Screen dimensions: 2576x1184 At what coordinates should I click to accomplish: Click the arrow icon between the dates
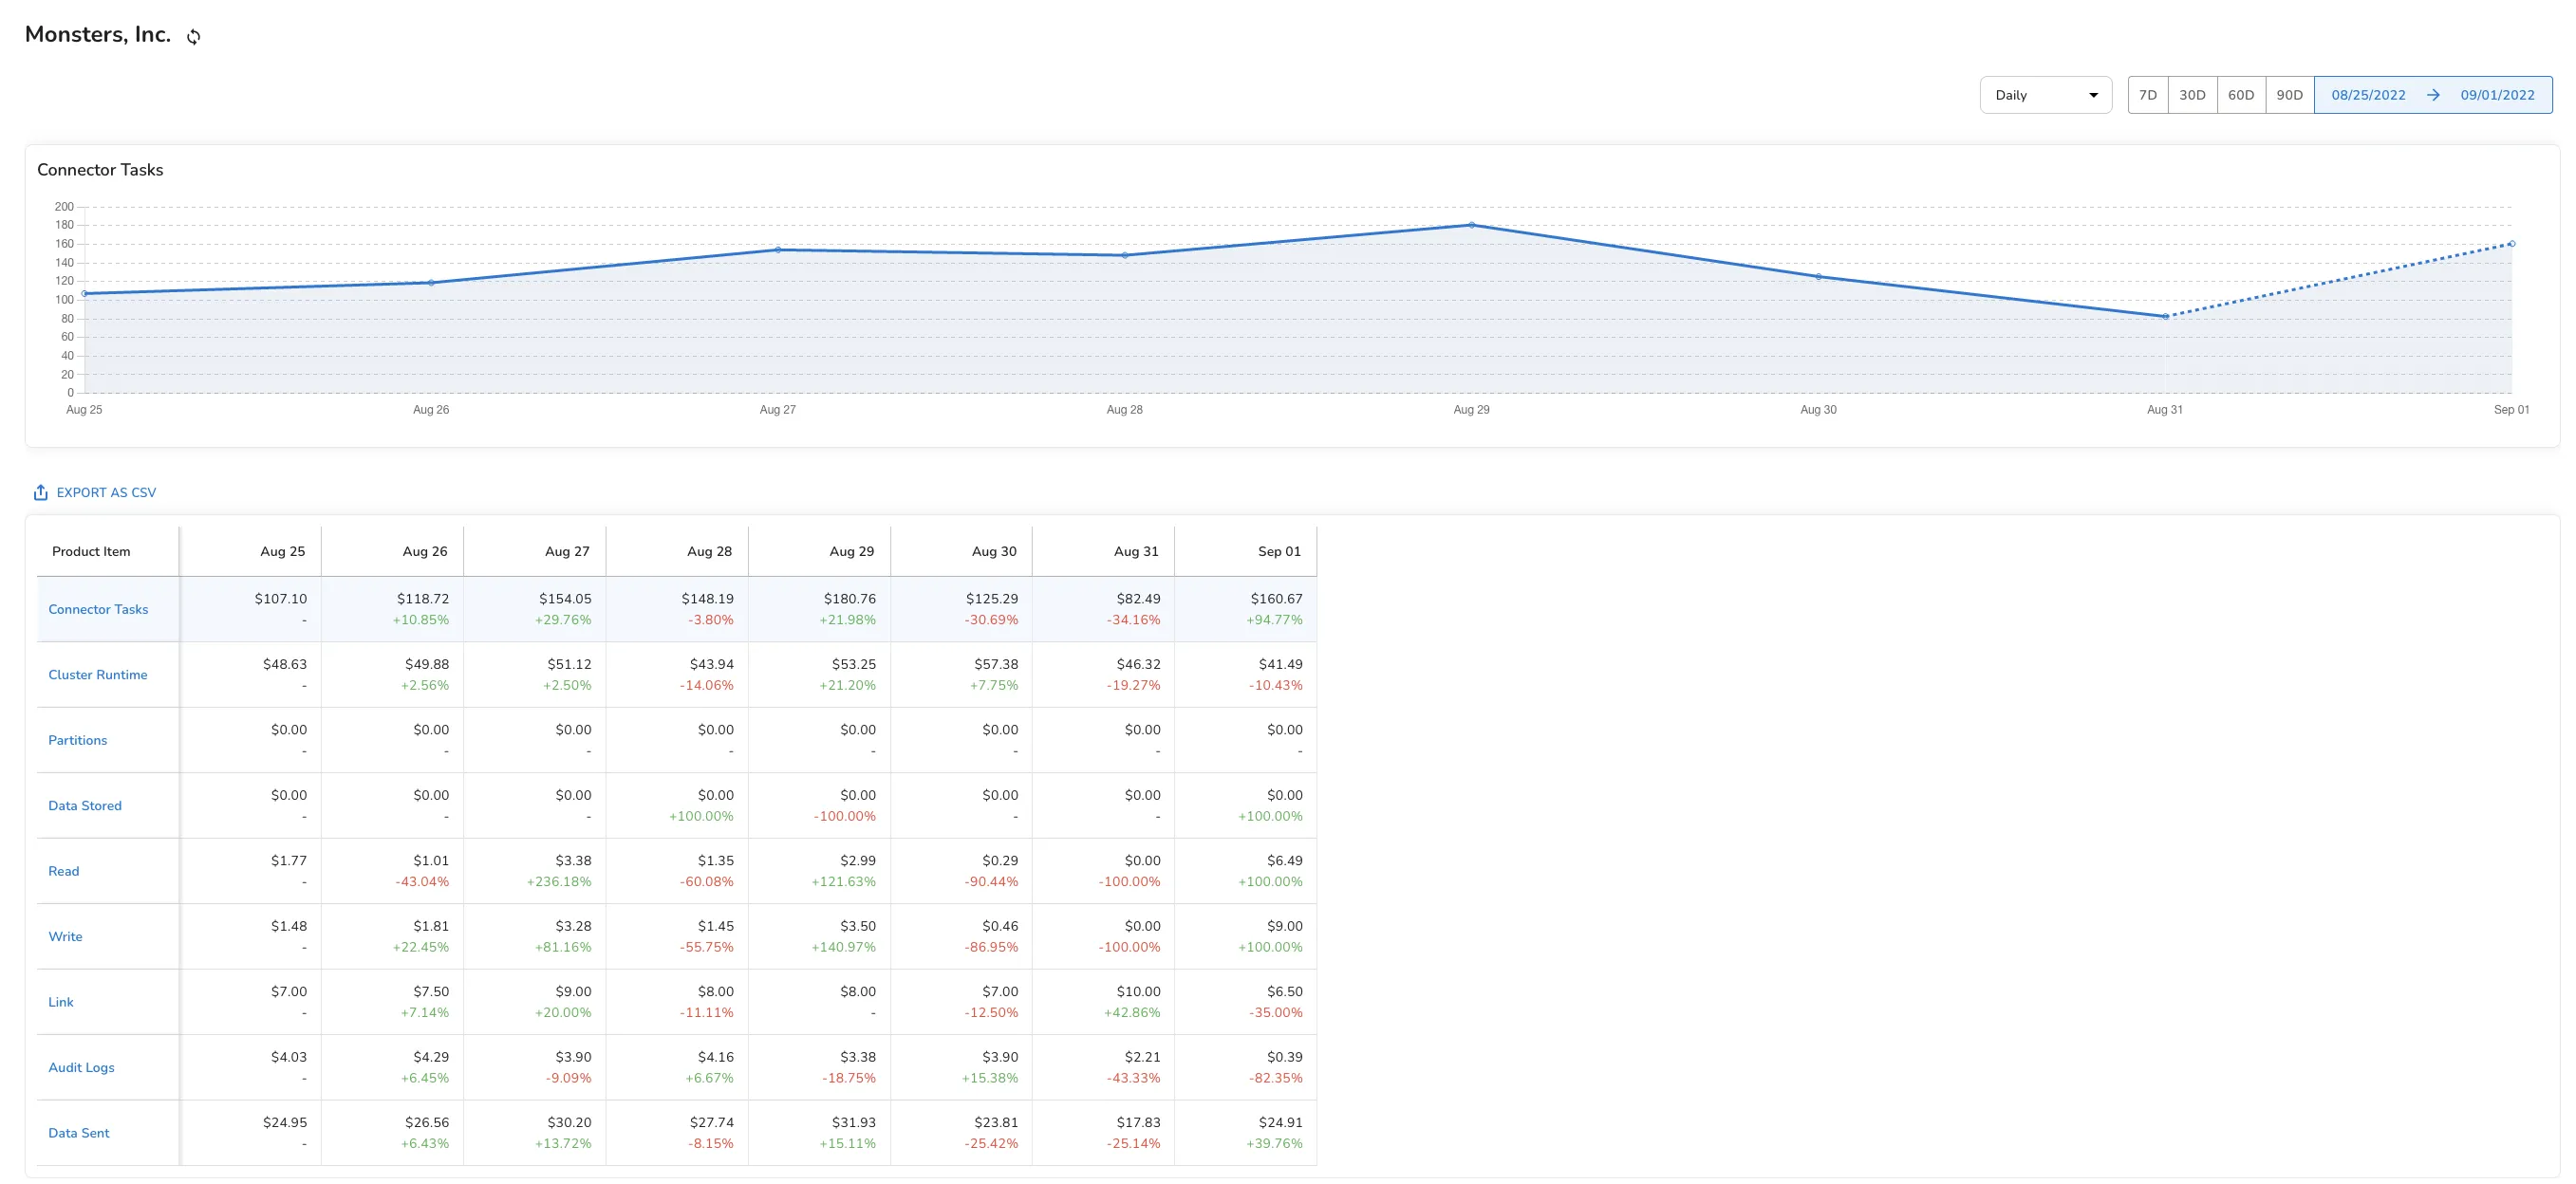point(2433,95)
